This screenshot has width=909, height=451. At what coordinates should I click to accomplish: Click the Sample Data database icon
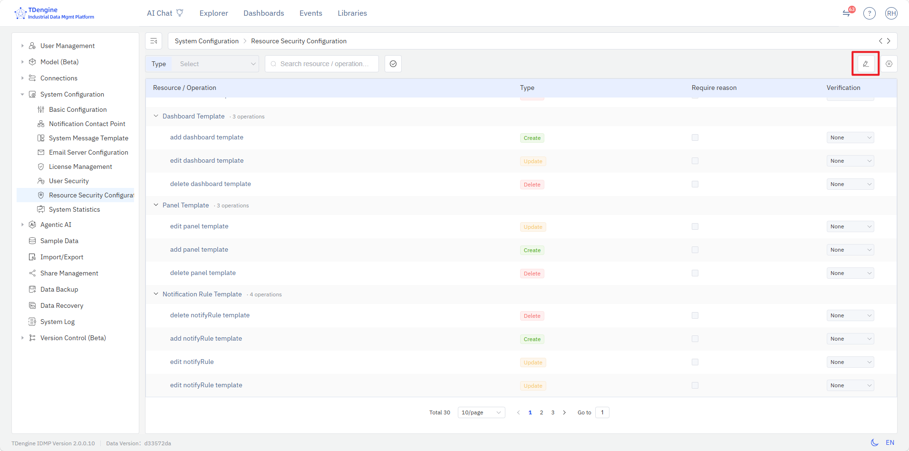point(32,241)
